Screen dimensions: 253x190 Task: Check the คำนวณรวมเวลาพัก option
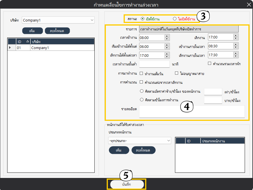coord(209,63)
